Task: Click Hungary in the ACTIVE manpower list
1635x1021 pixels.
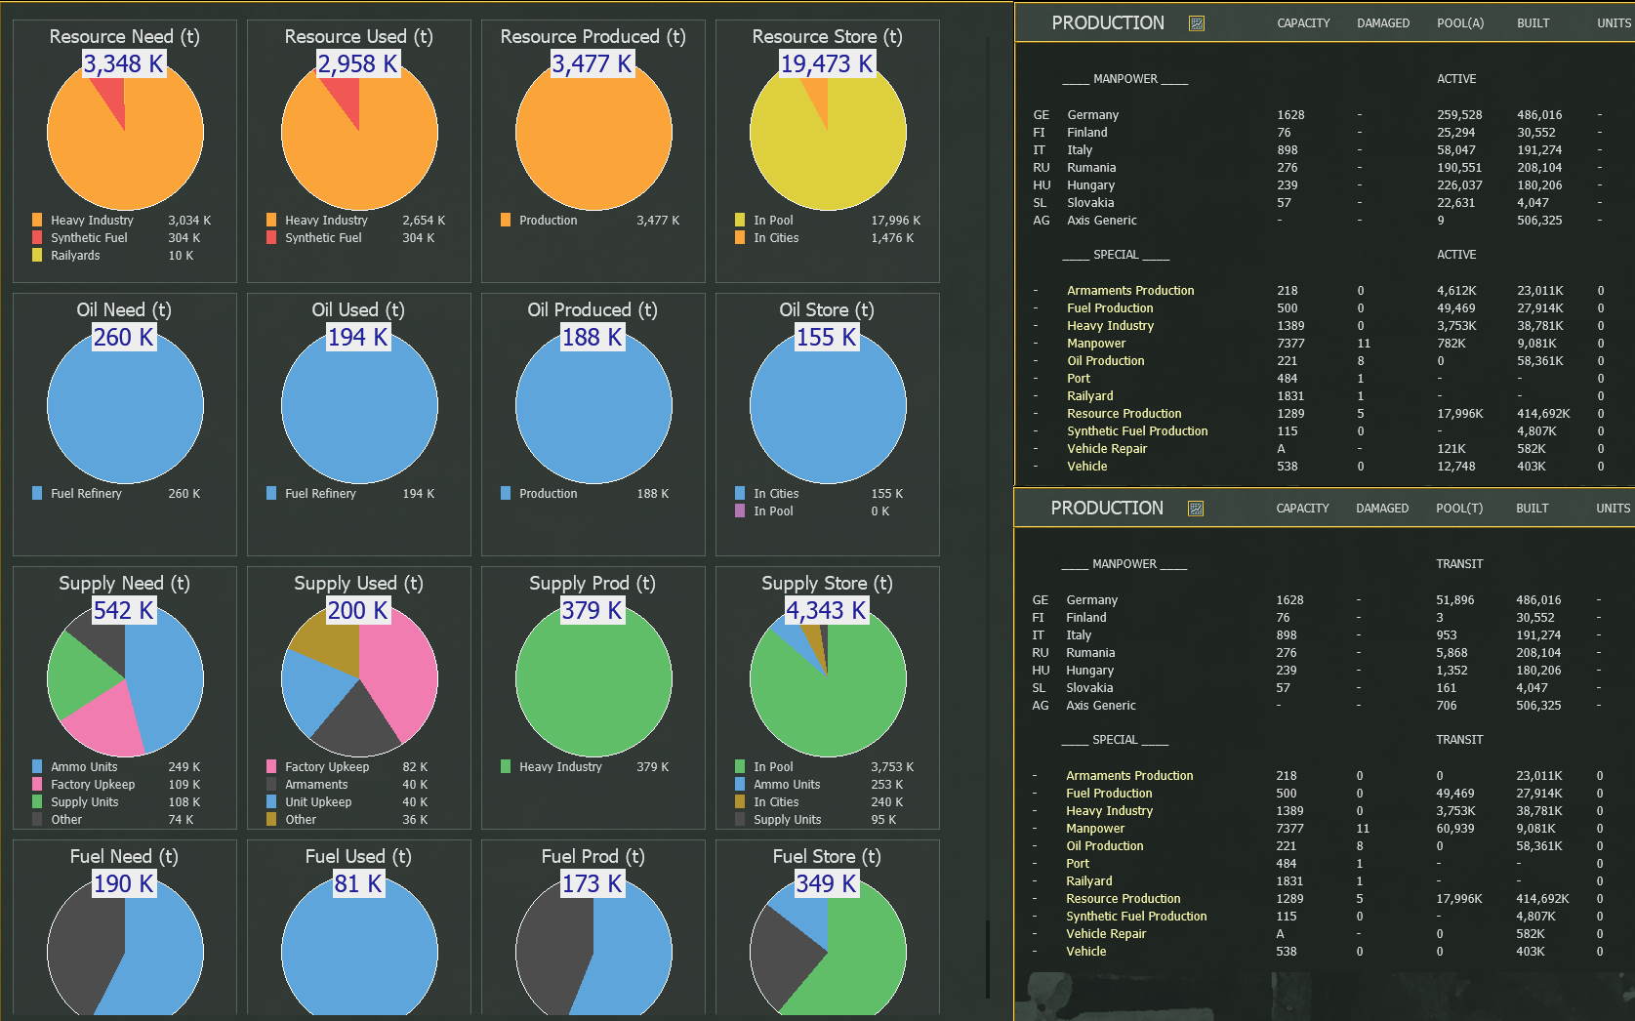Action: coord(1091,185)
